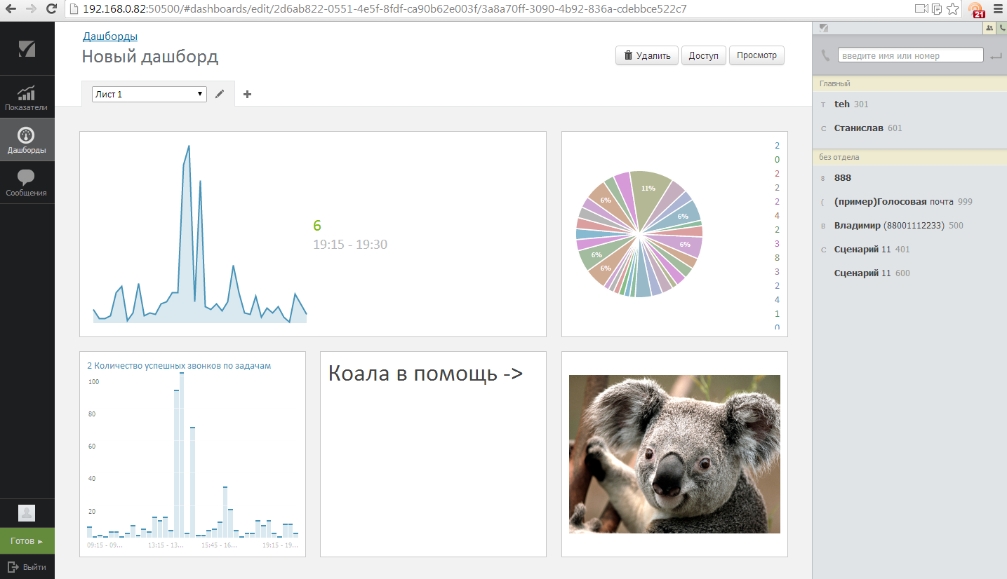Follow the Дашборды breadcrumb link
Viewport: 1007px width, 579px height.
(x=110, y=36)
